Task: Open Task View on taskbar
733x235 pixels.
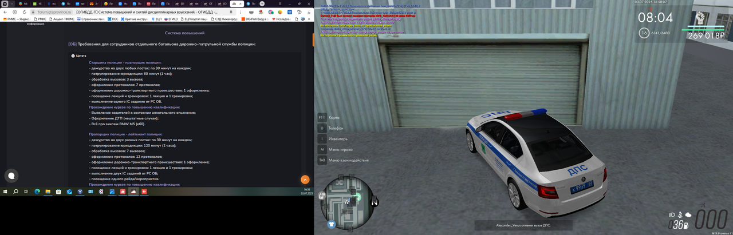Action: (x=26, y=192)
